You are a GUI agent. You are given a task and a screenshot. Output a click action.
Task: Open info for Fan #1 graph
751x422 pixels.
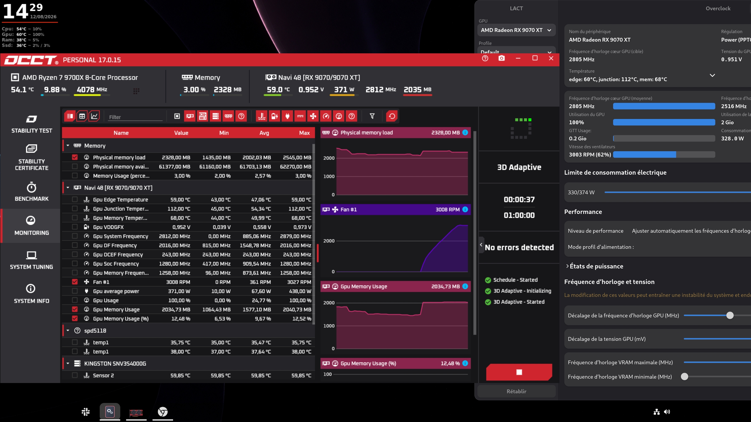pos(465,209)
